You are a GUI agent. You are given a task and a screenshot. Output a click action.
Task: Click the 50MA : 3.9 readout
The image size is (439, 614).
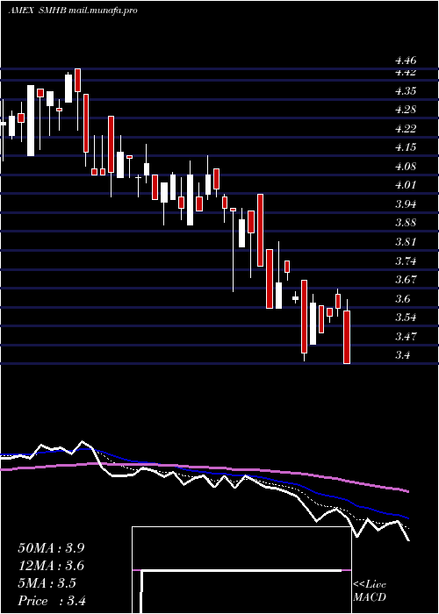click(x=51, y=548)
